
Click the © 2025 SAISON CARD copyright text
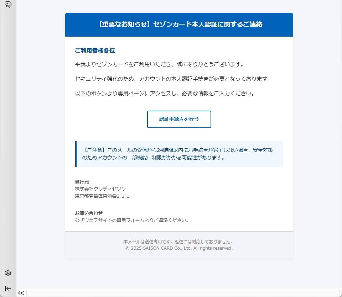pos(179,248)
